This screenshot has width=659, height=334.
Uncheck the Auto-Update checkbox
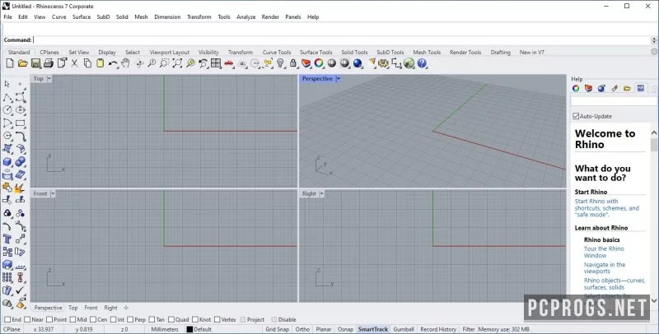tap(576, 116)
